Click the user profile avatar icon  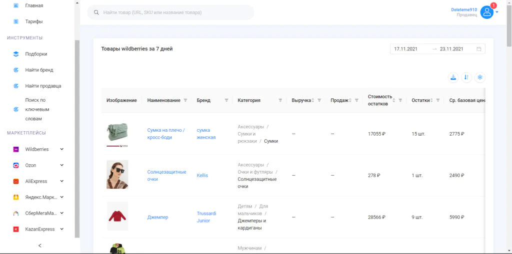coord(487,12)
